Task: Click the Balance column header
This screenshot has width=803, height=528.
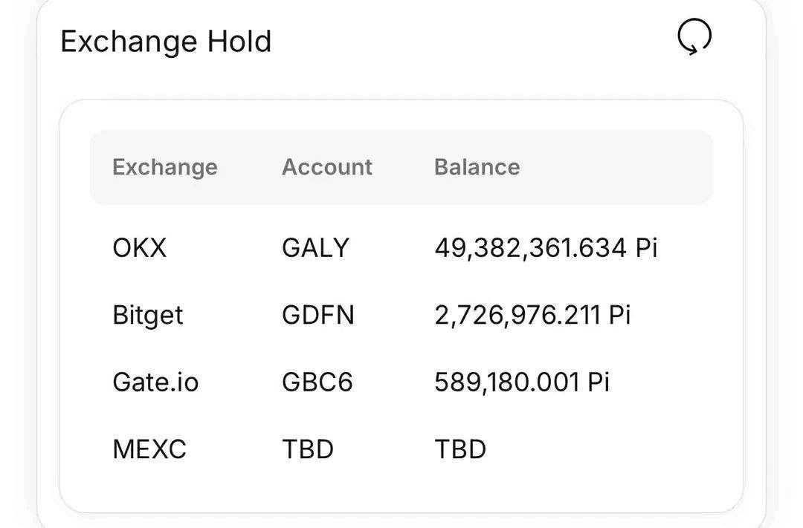Action: (477, 167)
